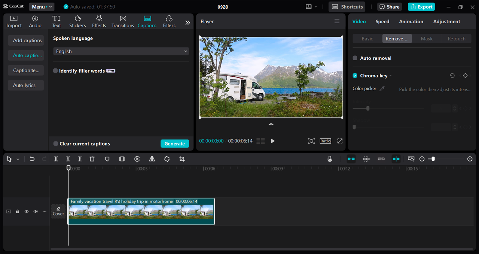Activate the Color picker eyedropper
Screen dimensions: 479x254
point(382,89)
